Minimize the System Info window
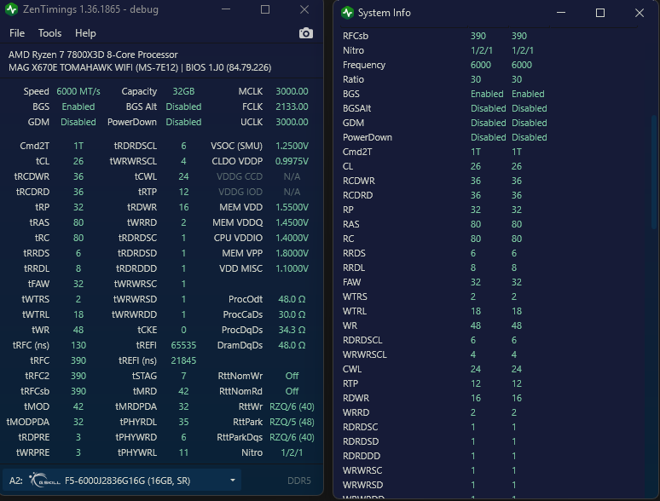Viewport: 660px width, 501px height. pos(561,13)
